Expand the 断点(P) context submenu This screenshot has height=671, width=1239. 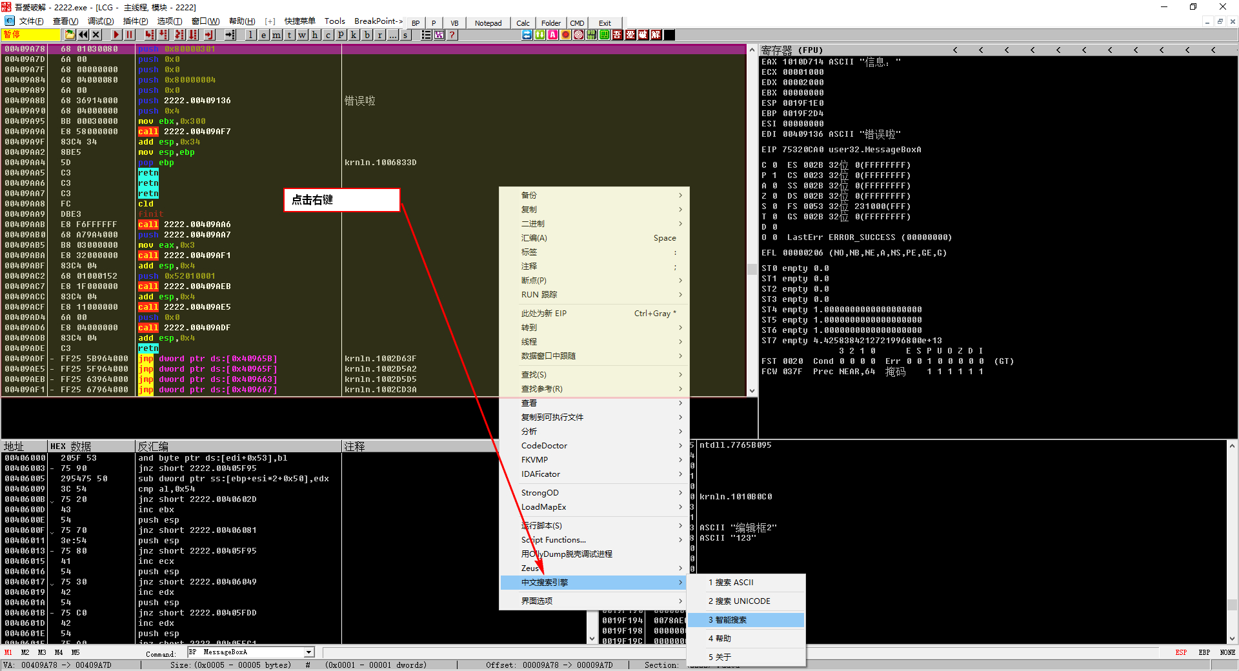[594, 281]
